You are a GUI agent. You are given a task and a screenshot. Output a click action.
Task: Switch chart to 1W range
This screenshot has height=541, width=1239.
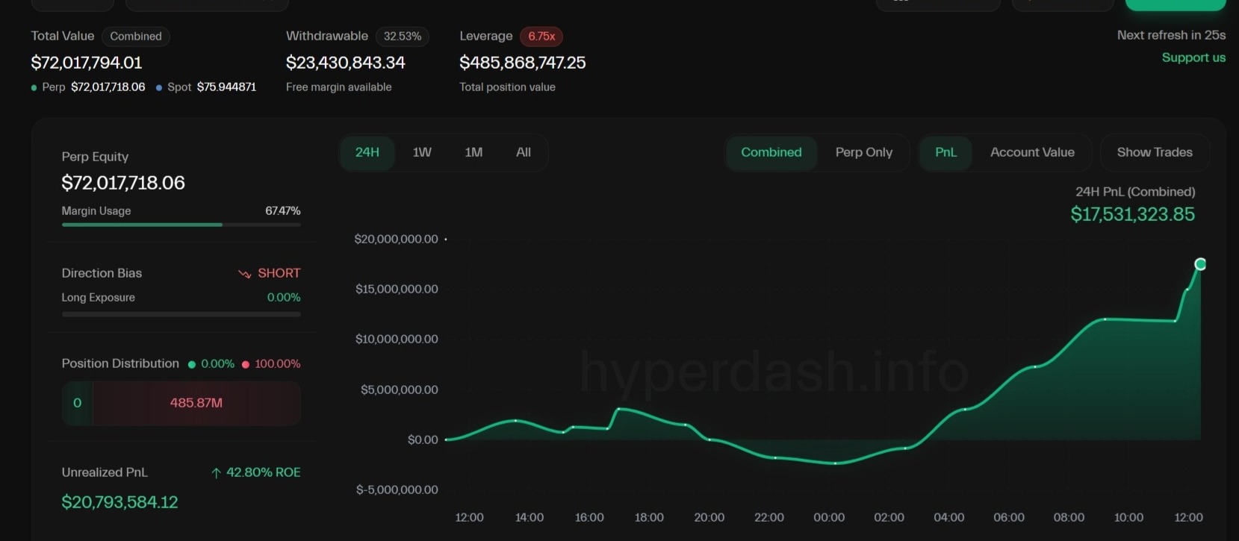[422, 152]
